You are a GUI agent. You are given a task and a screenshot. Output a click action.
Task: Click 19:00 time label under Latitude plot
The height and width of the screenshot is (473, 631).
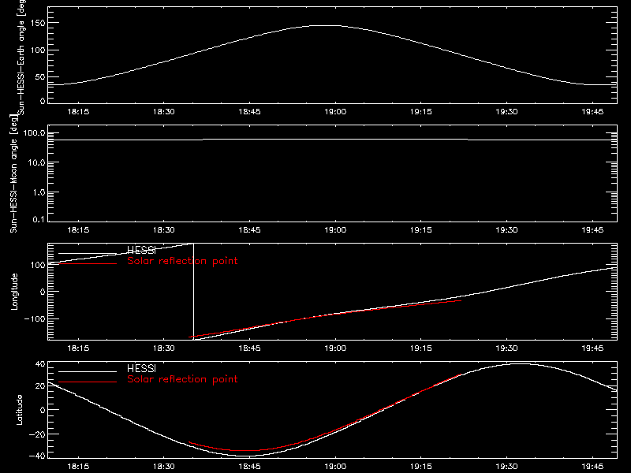point(335,467)
